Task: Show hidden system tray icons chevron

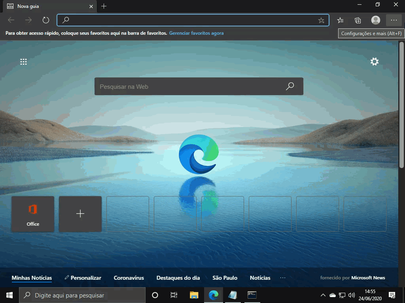Action: pos(323,295)
